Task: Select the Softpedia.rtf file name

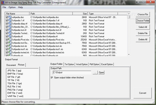Action: click(x=17, y=36)
